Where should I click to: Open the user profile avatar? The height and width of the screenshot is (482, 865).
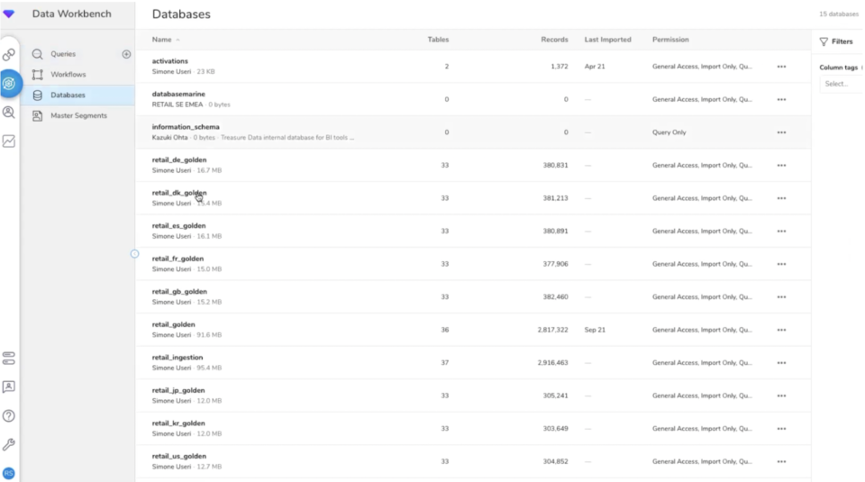[x=9, y=473]
